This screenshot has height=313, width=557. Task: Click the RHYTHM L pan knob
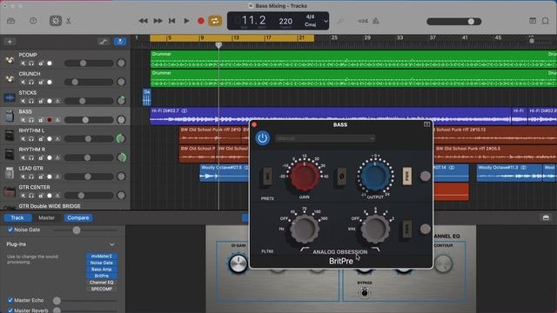tap(121, 139)
